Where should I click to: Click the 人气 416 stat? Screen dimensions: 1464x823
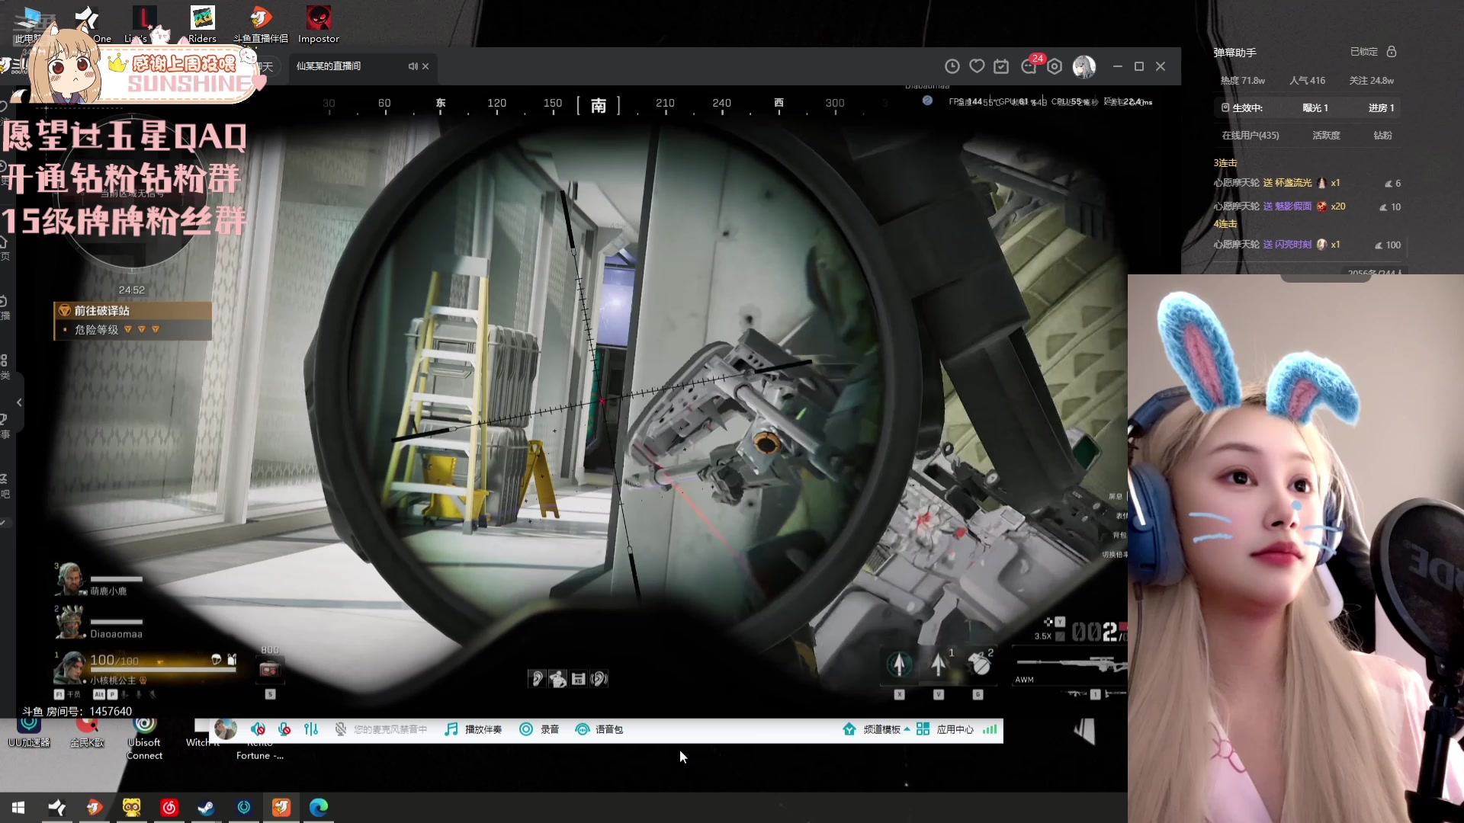click(x=1307, y=80)
